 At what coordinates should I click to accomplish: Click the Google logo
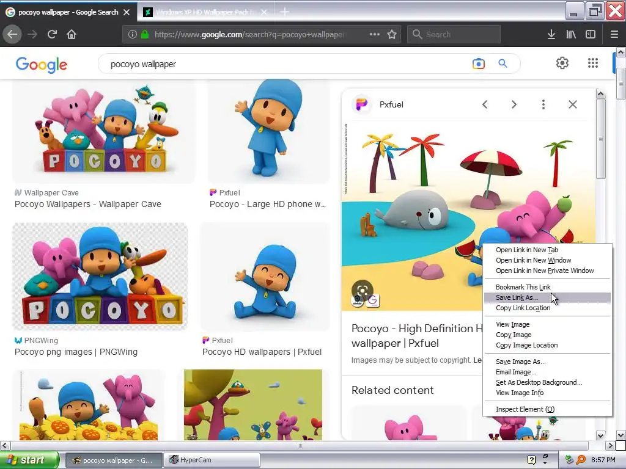tap(42, 65)
